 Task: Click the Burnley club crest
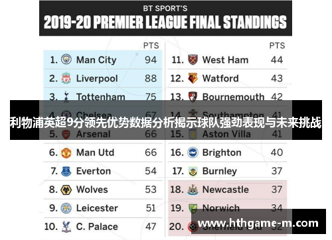193,171
